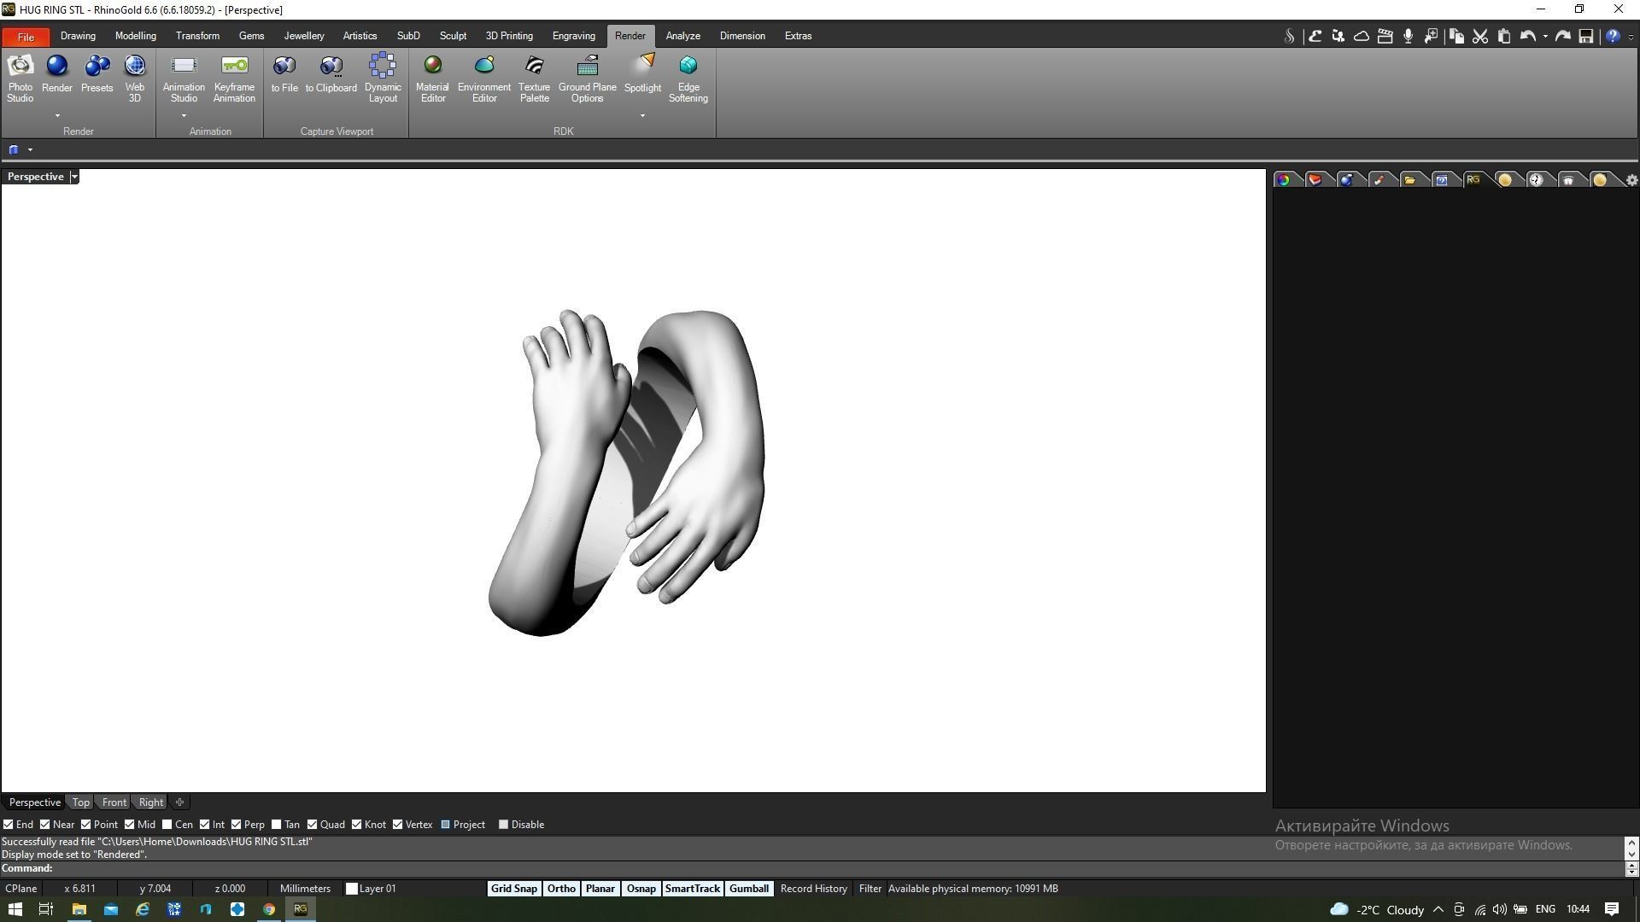1640x922 pixels.
Task: Enable the Cen osnap checkbox
Action: point(167,825)
